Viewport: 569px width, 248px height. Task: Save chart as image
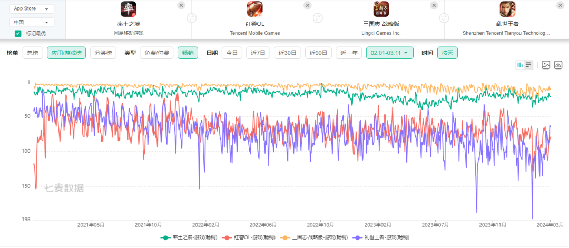coord(546,65)
